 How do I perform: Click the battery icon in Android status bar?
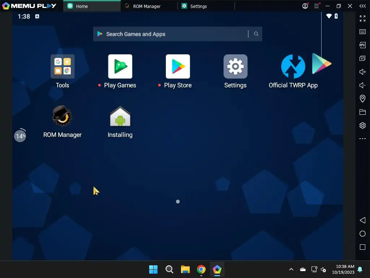tap(336, 16)
